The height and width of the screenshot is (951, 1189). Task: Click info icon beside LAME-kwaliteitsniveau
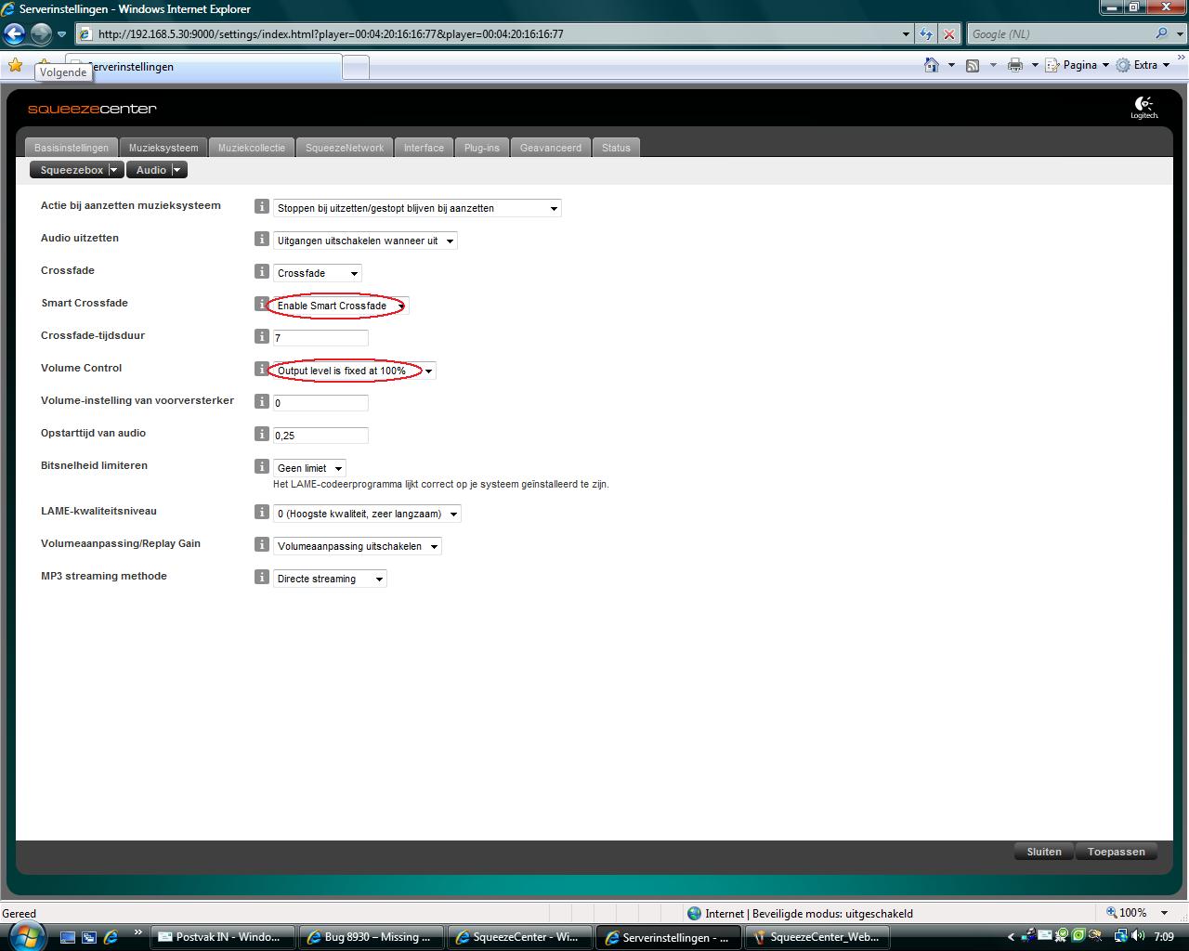pos(262,513)
